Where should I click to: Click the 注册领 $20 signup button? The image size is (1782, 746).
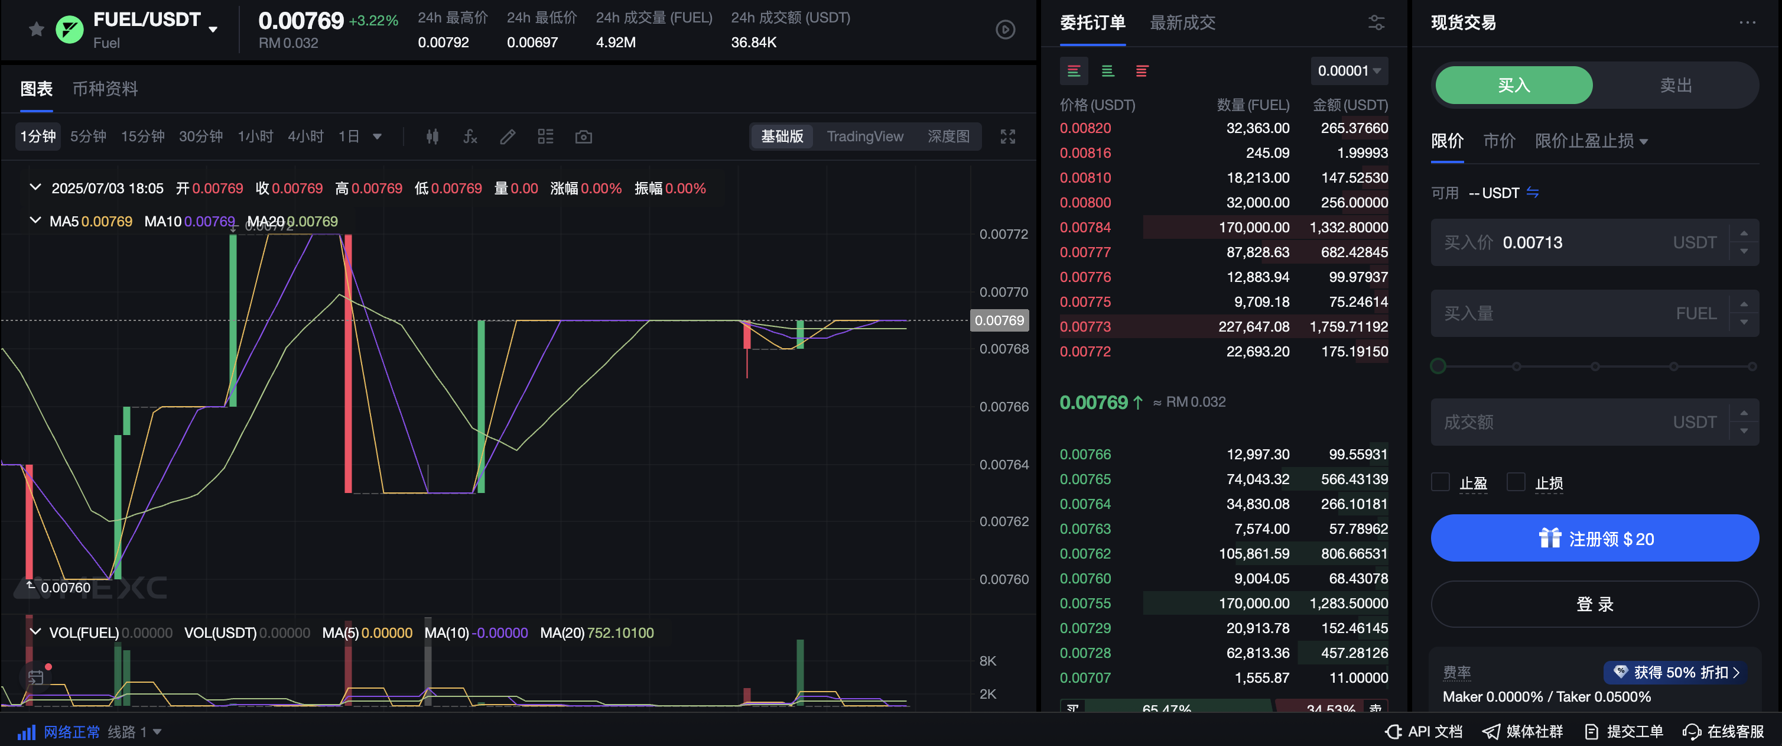[x=1595, y=539]
